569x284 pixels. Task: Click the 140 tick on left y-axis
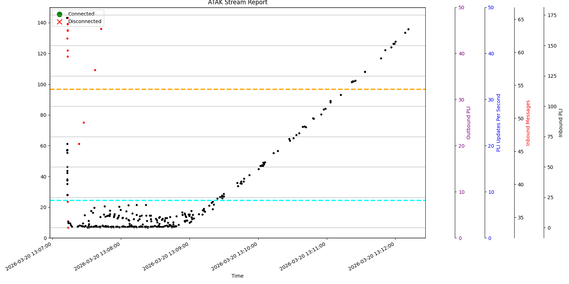tap(42, 23)
